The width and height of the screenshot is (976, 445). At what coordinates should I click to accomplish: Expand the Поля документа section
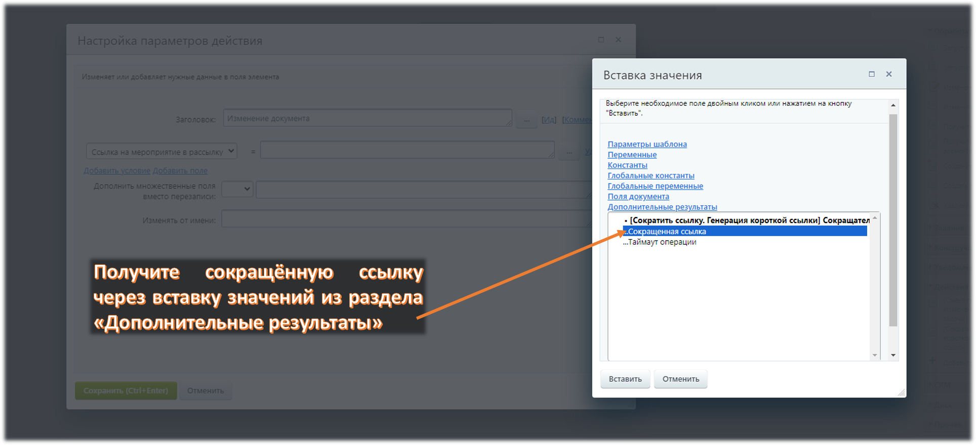click(x=638, y=196)
